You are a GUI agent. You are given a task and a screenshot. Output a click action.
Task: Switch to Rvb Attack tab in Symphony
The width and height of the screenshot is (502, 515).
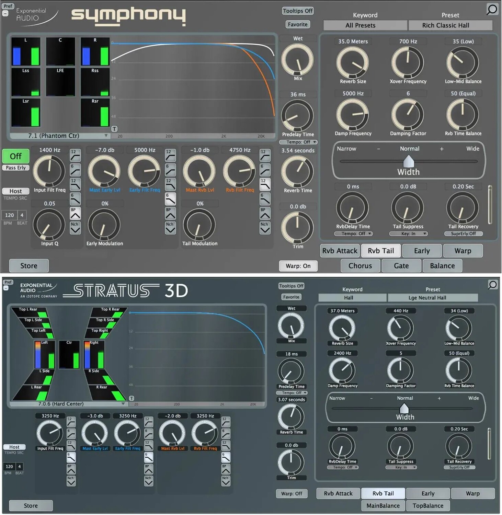tap(340, 251)
